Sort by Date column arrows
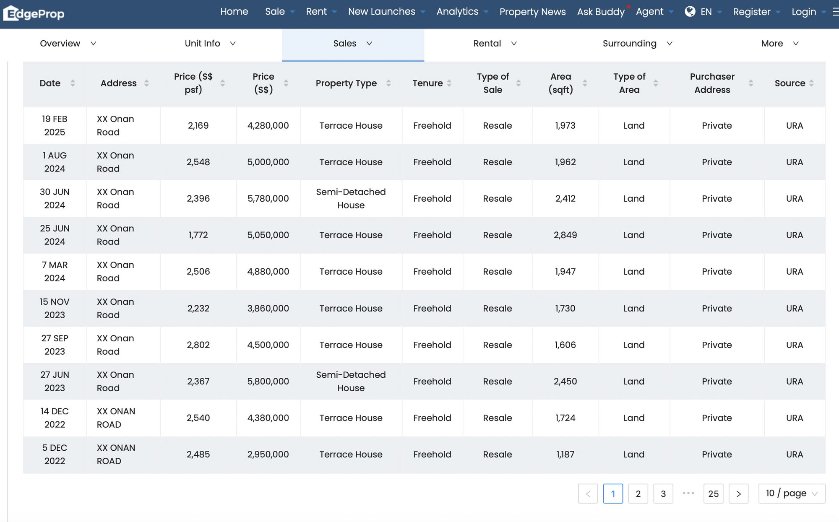 click(73, 83)
